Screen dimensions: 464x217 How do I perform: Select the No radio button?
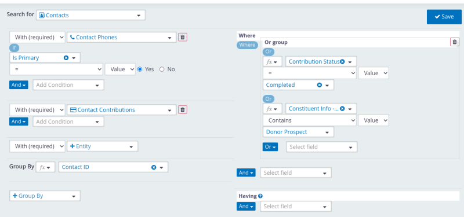[162, 69]
